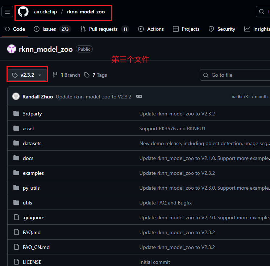Screen dimensions: 270x266
Task: Open the 7 Tags link
Action: [x=96, y=75]
